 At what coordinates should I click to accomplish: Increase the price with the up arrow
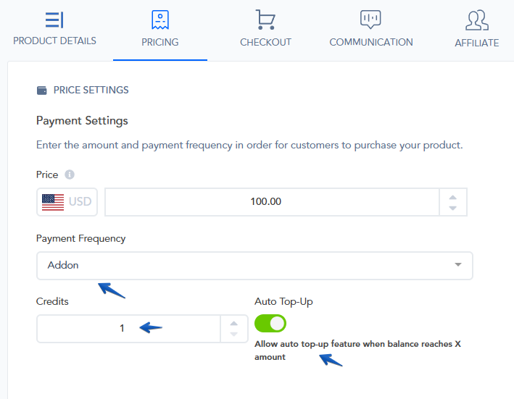[453, 196]
